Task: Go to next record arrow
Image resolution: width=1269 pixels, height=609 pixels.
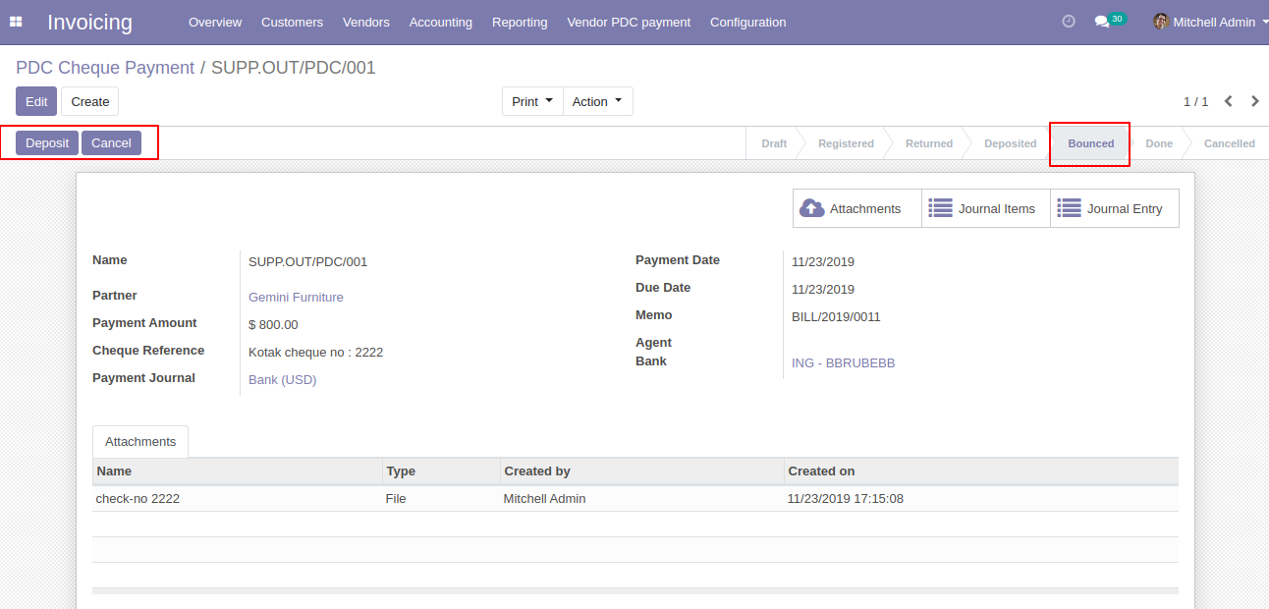Action: pyautogui.click(x=1254, y=101)
